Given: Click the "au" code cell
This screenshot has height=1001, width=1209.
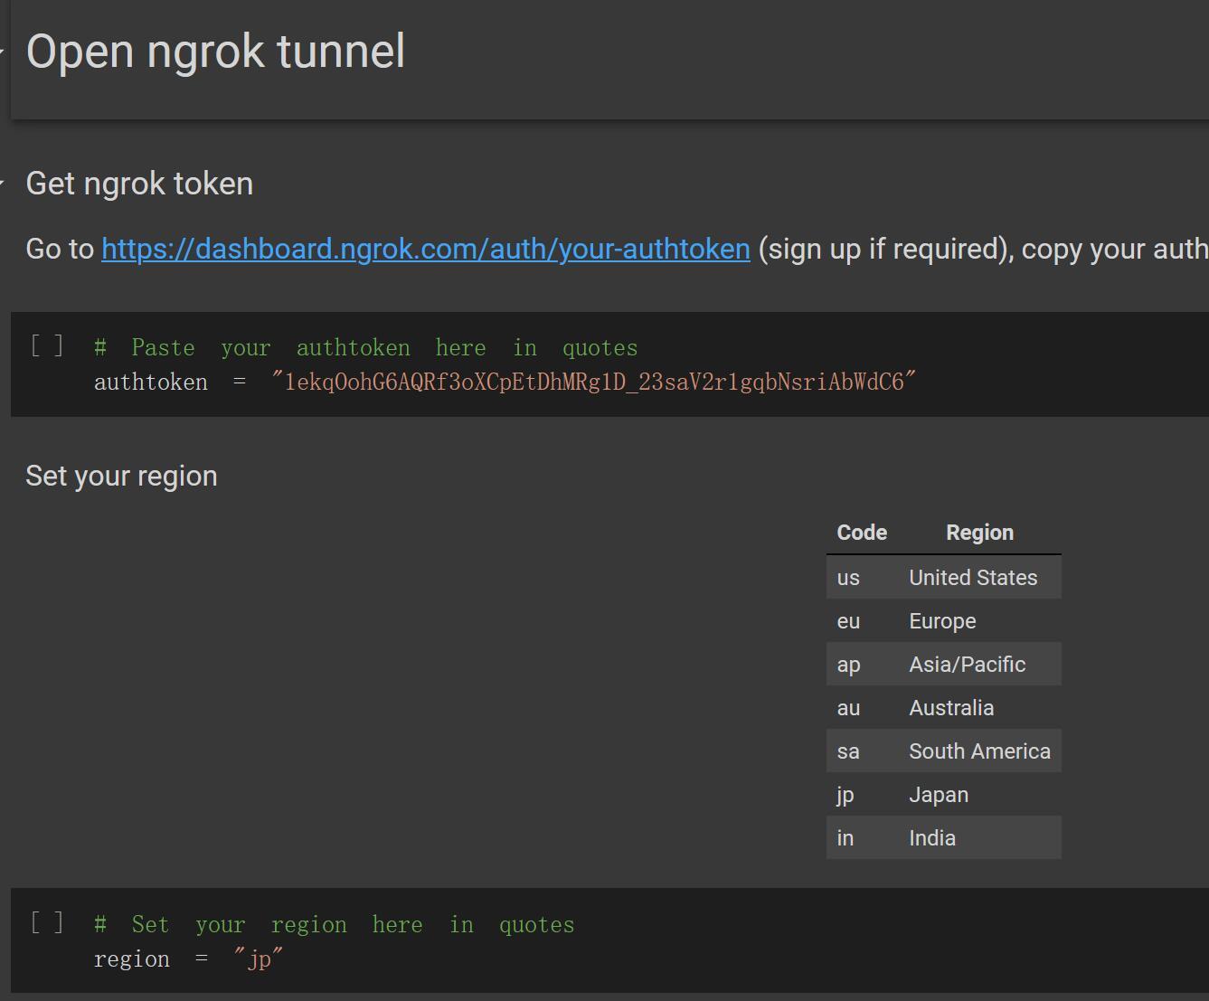Looking at the screenshot, I should [x=848, y=708].
